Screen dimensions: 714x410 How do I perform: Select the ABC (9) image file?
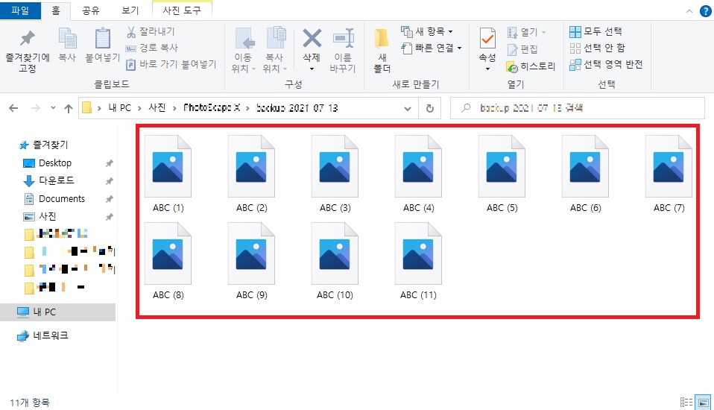251,261
